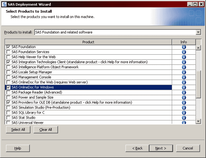This screenshot has height=158, width=206.
Task: Open the Products to install dropdown arrow
Action: tap(198, 32)
